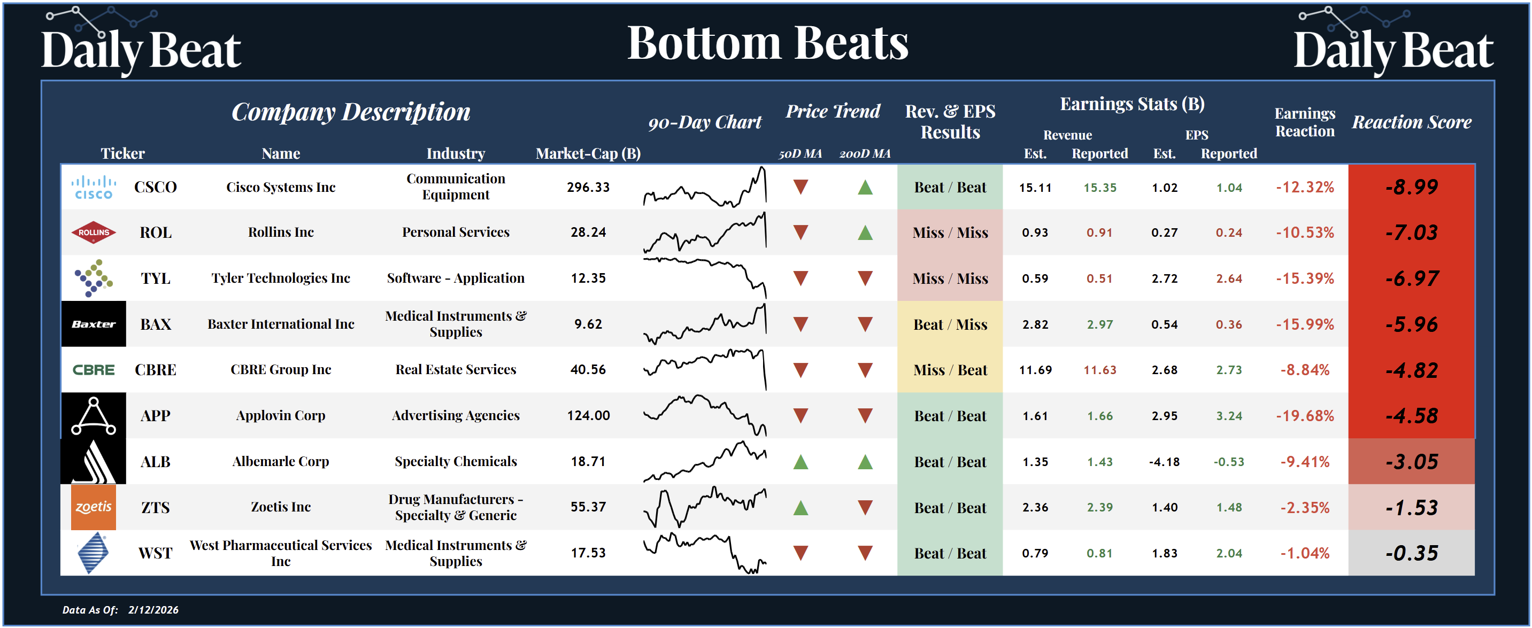This screenshot has height=628, width=1532.
Task: Click ALB's green 50D MA up arrow
Action: (800, 461)
